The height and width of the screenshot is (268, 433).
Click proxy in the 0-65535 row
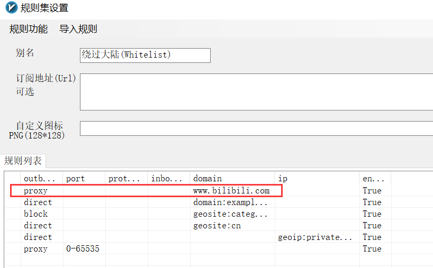[x=35, y=248]
